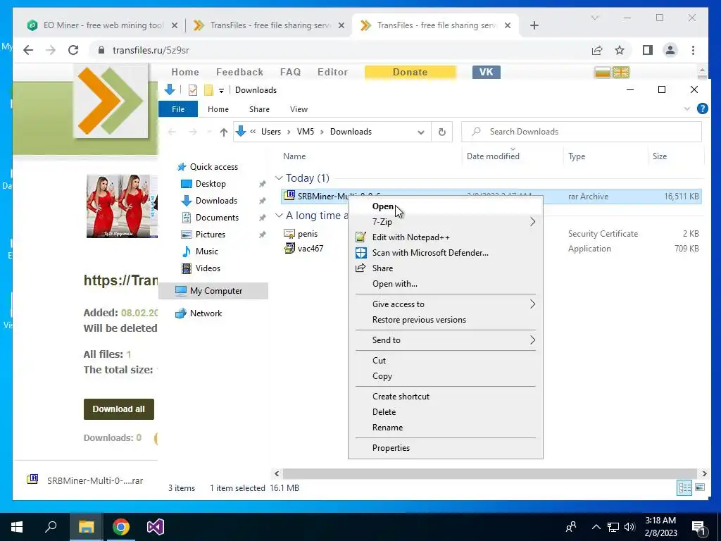Sort by Date modified column
Screen dimensions: 721x541
[493, 156]
